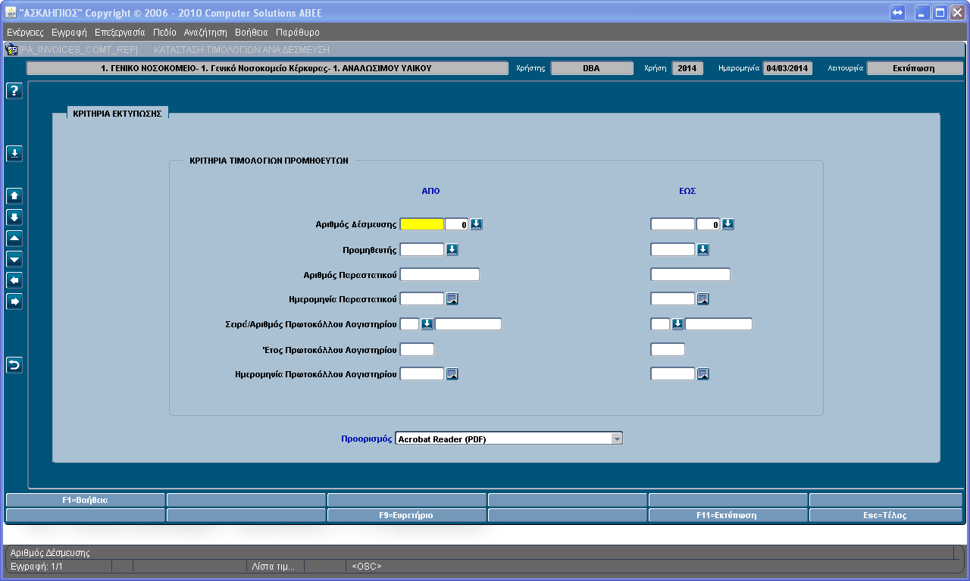This screenshot has width=970, height=581.
Task: Open lookup list for Προμηθευτής ΕΩΣ
Action: (702, 249)
